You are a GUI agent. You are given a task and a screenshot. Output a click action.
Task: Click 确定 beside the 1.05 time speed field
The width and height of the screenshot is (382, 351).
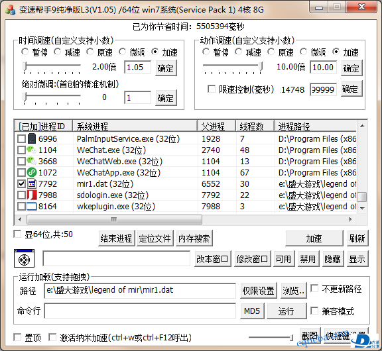(x=166, y=68)
